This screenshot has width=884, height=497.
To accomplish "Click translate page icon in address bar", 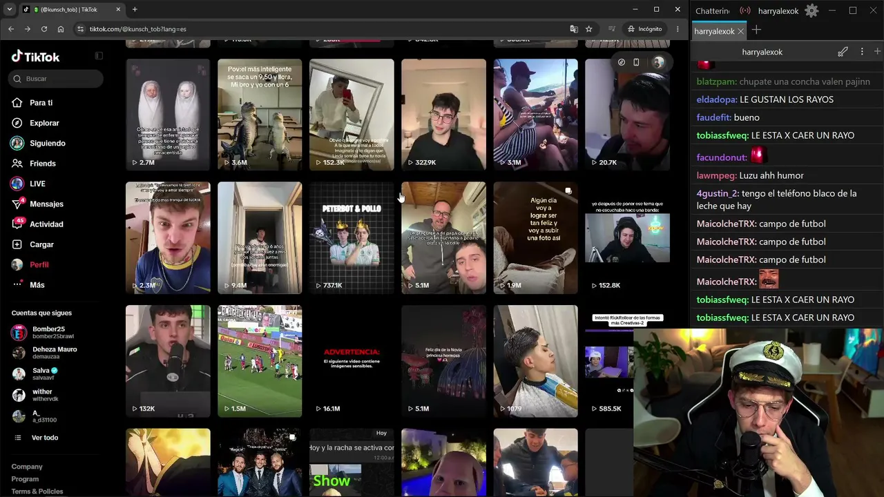I will 574,29.
